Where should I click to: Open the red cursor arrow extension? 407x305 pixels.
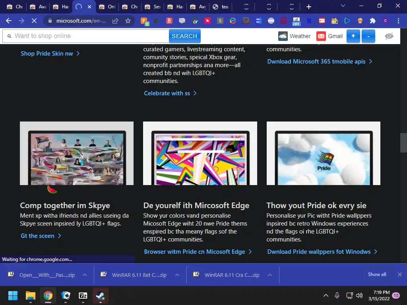(x=207, y=21)
